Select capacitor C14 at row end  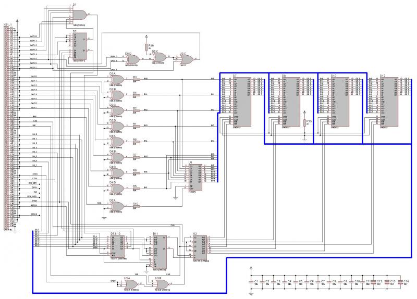(400, 283)
